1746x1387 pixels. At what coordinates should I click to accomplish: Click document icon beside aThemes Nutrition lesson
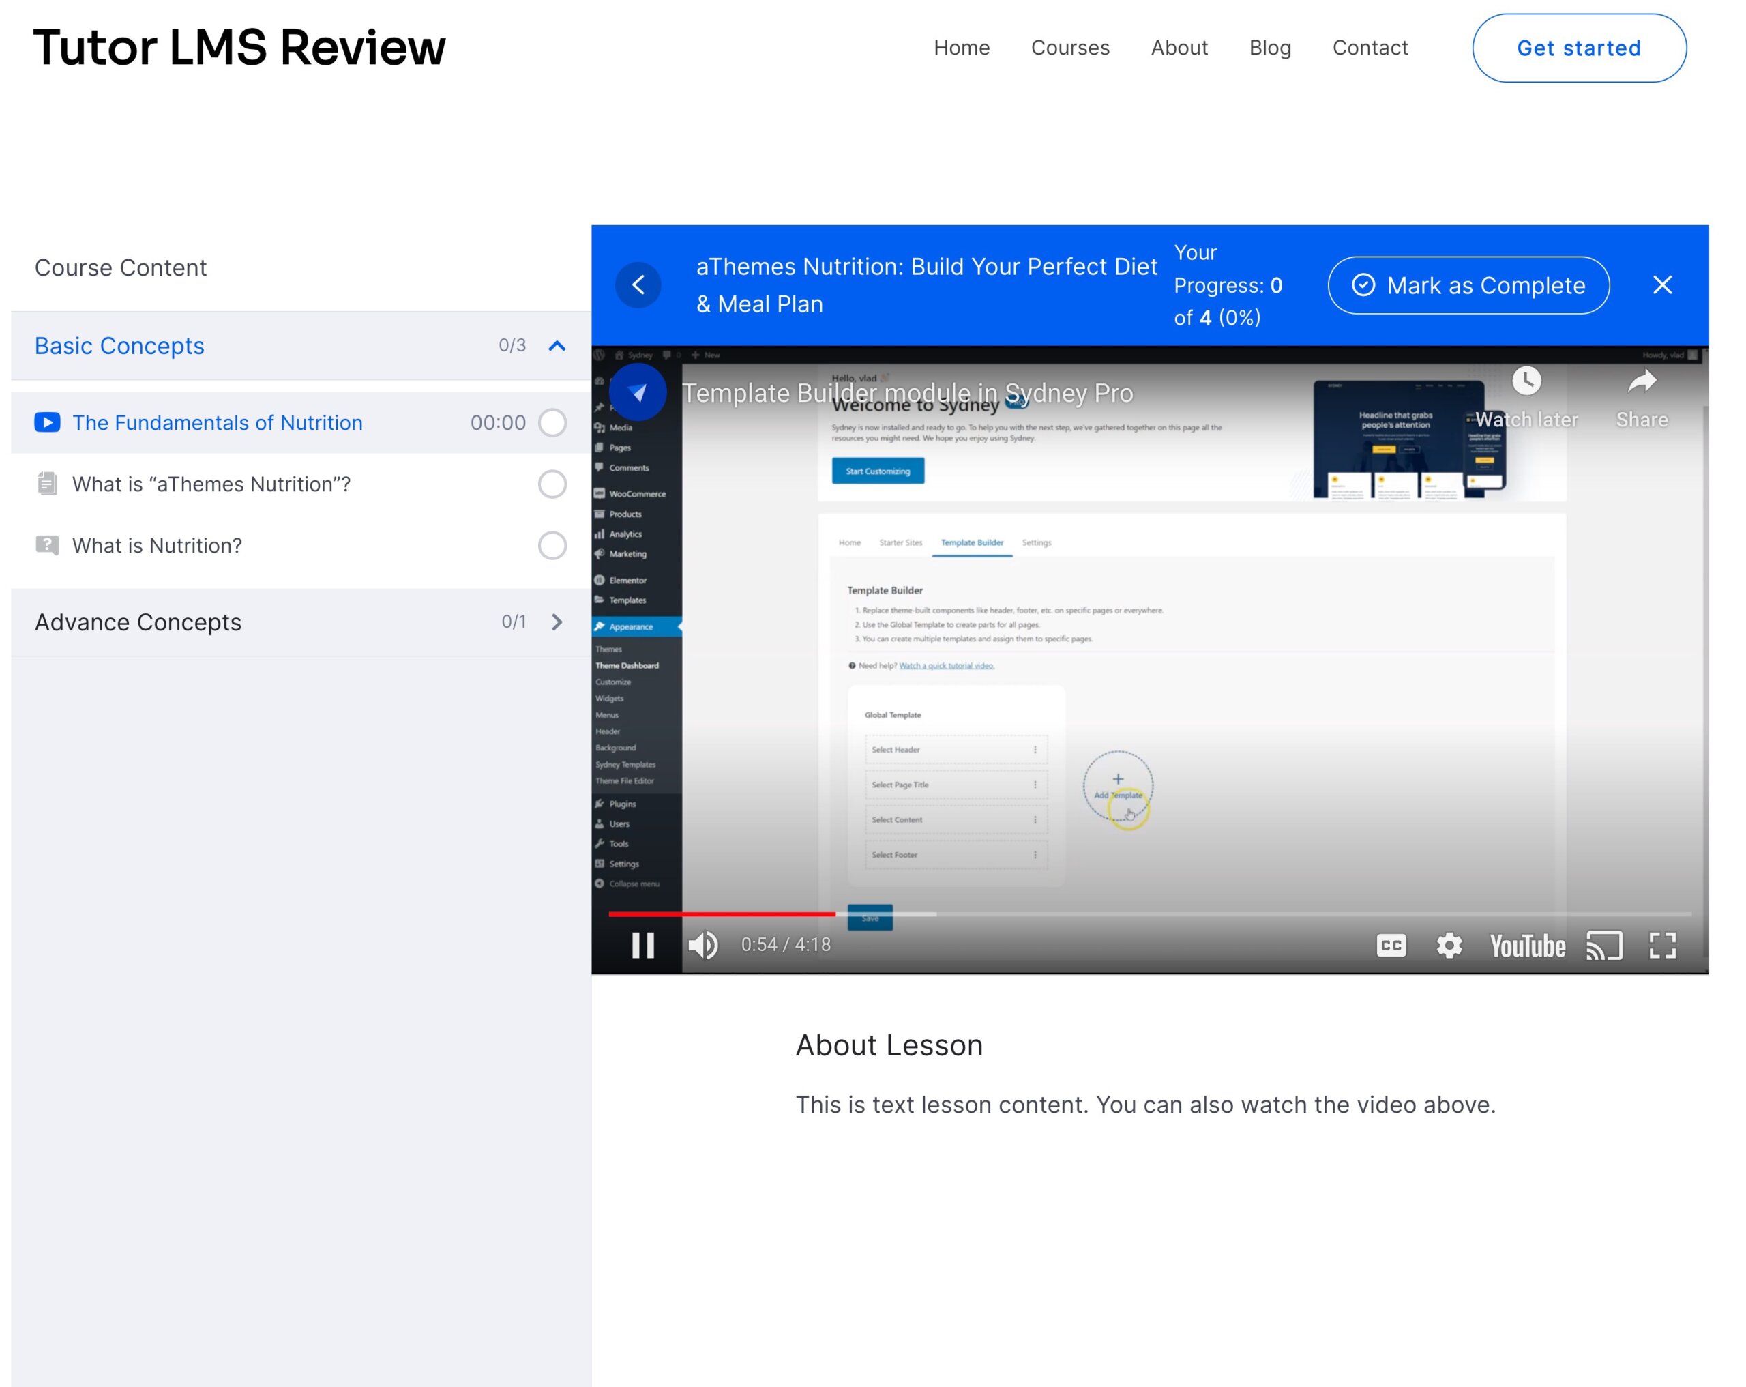47,484
